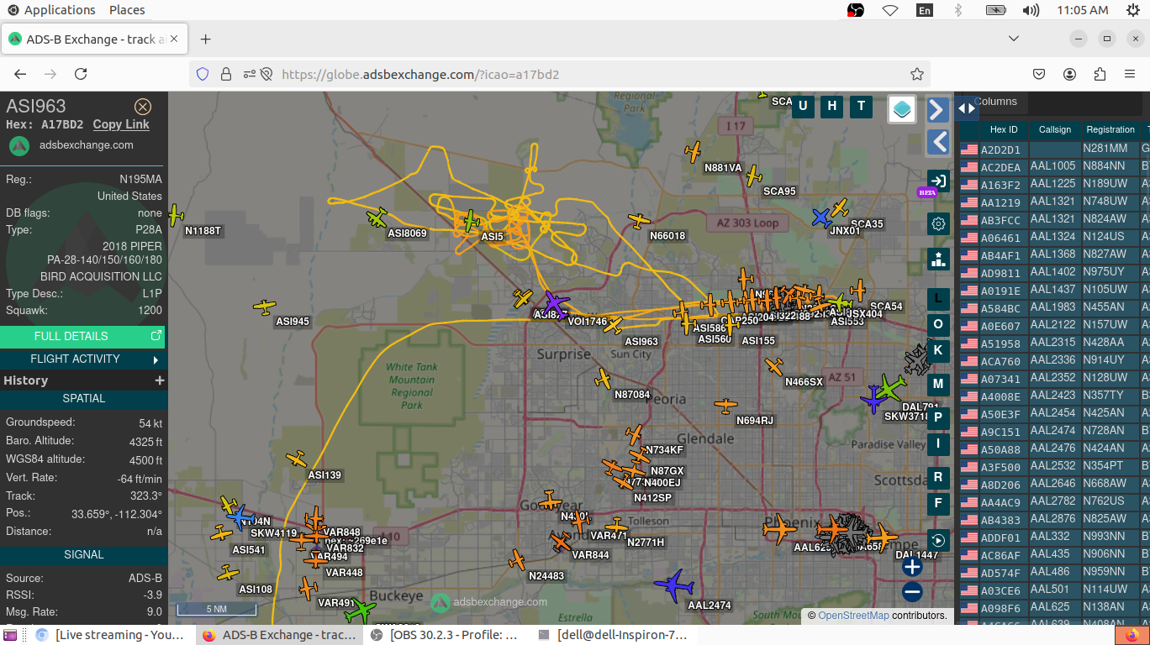Open the map layers selector
Viewport: 1150px width, 645px height.
[902, 109]
